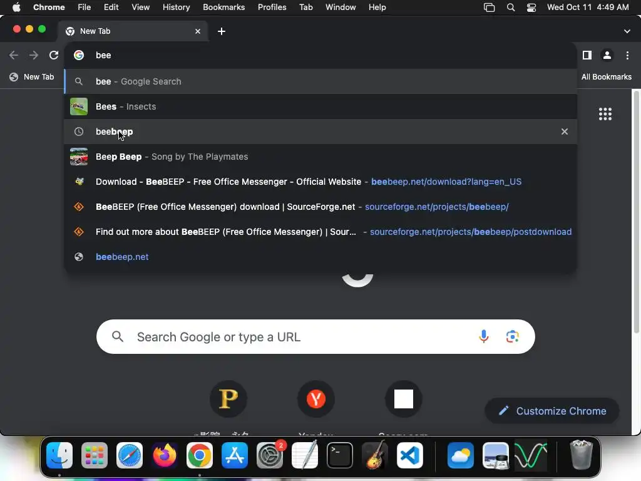
Task: Open GarageBand from the dock
Action: coord(375,455)
